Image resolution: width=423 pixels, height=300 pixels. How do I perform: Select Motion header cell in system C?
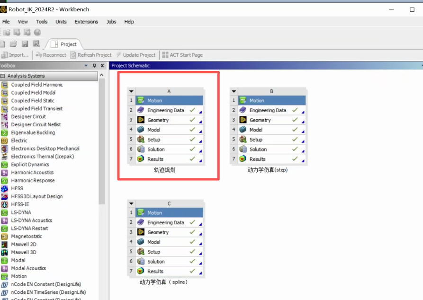coord(169,212)
